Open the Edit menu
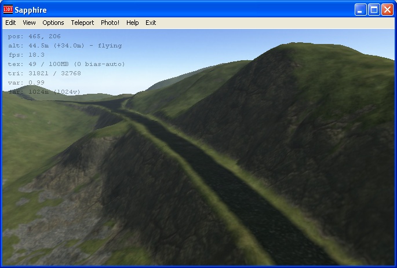 coord(10,23)
